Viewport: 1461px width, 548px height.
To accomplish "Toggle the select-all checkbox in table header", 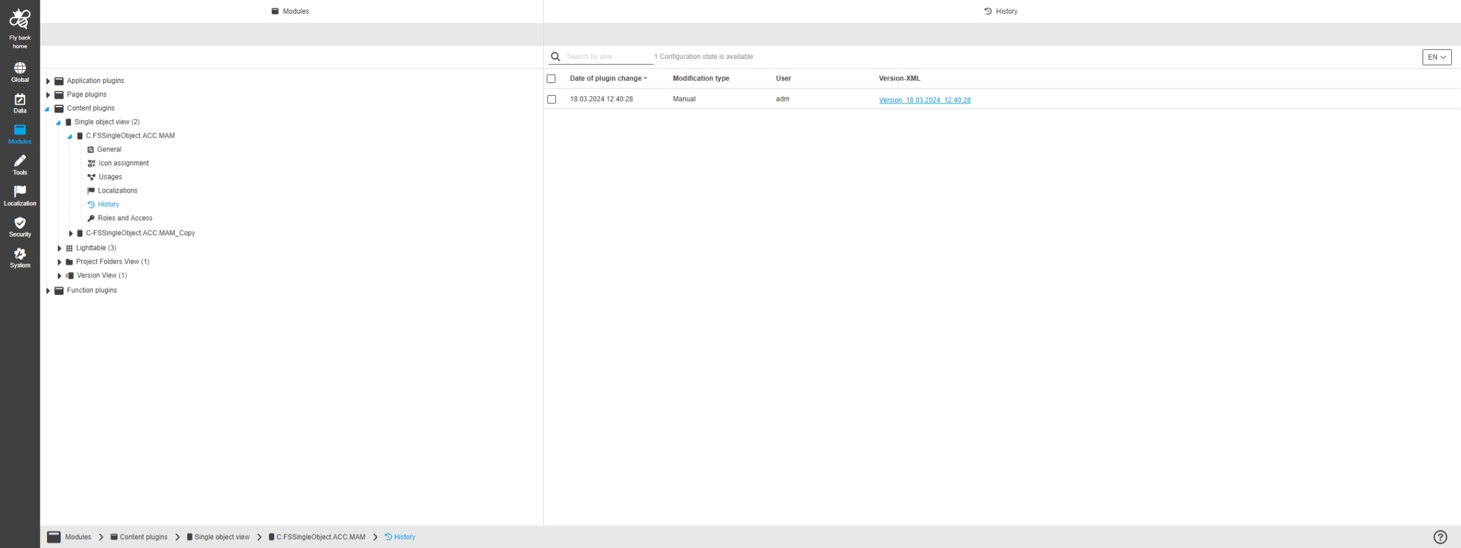I will click(551, 79).
